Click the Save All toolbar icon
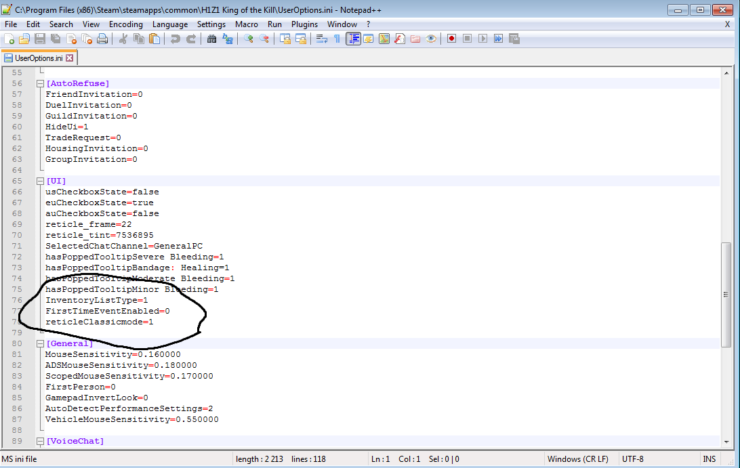The width and height of the screenshot is (740, 468). 56,39
